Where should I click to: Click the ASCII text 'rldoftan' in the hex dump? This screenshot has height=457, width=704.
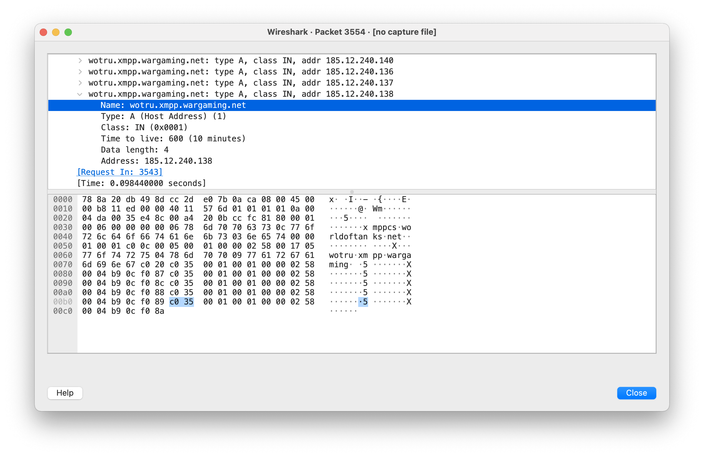[348, 237]
